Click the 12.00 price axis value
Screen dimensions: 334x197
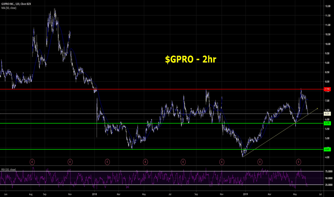click(x=328, y=6)
